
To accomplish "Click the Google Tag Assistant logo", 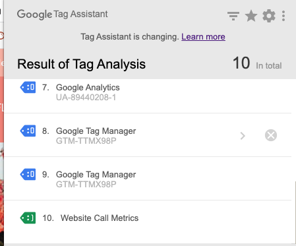I will click(x=63, y=15).
